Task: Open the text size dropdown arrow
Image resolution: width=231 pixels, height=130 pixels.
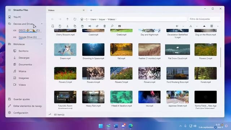Action: coord(197,26)
